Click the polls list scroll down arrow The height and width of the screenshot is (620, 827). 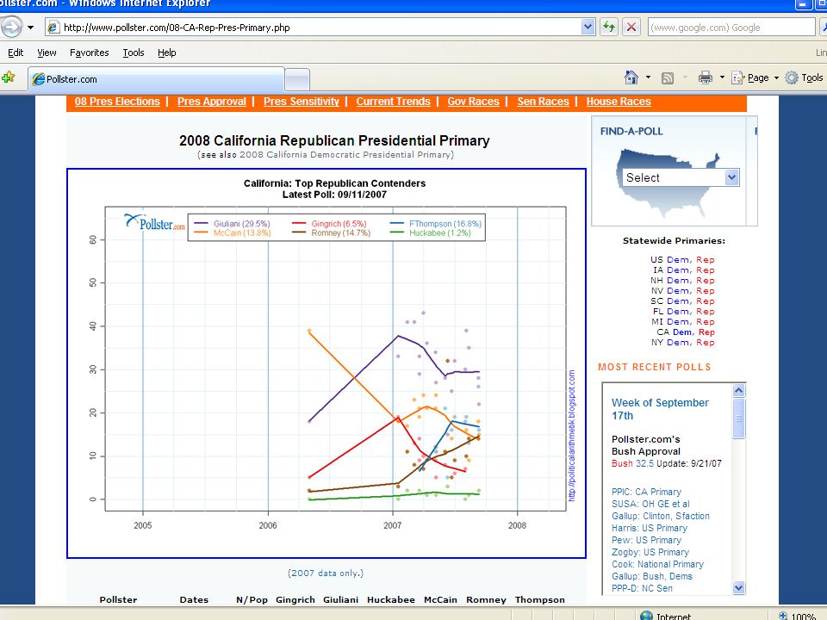coord(738,587)
